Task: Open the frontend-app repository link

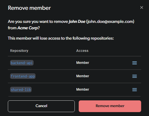Action: pos(23,76)
